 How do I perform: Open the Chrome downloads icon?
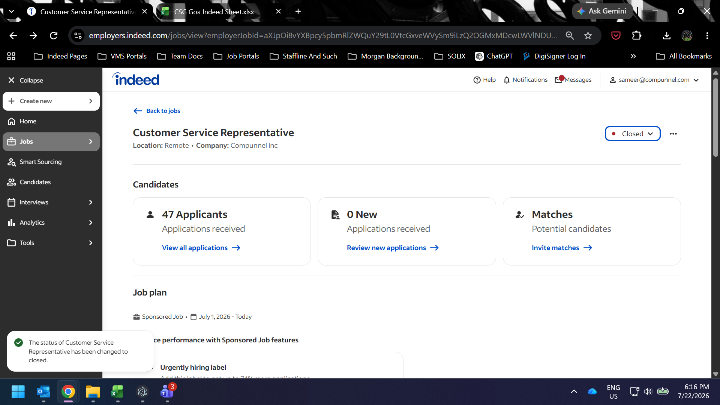[x=666, y=36]
